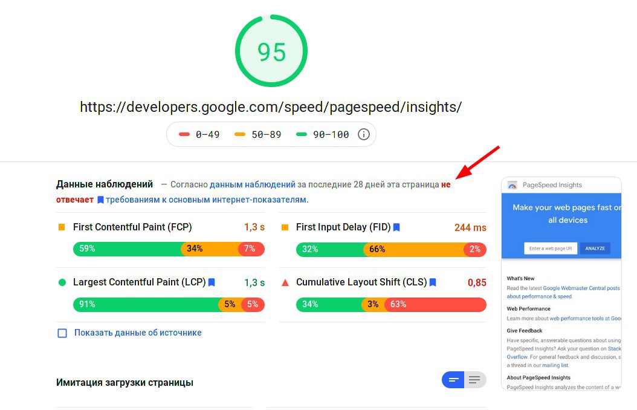
Task: Click the orange square icon beside FCP
Action: coord(62,227)
